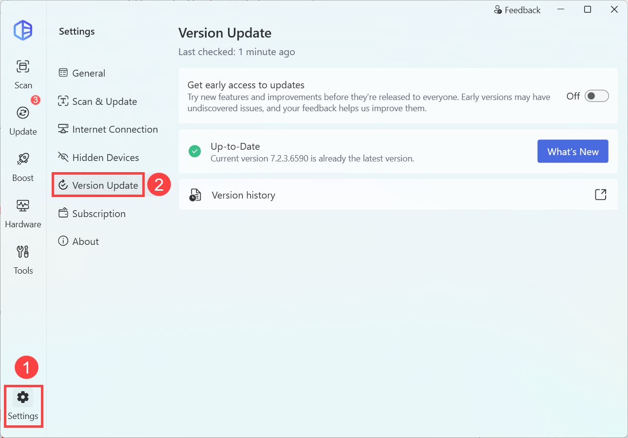Open the Boost rocket section

click(23, 167)
